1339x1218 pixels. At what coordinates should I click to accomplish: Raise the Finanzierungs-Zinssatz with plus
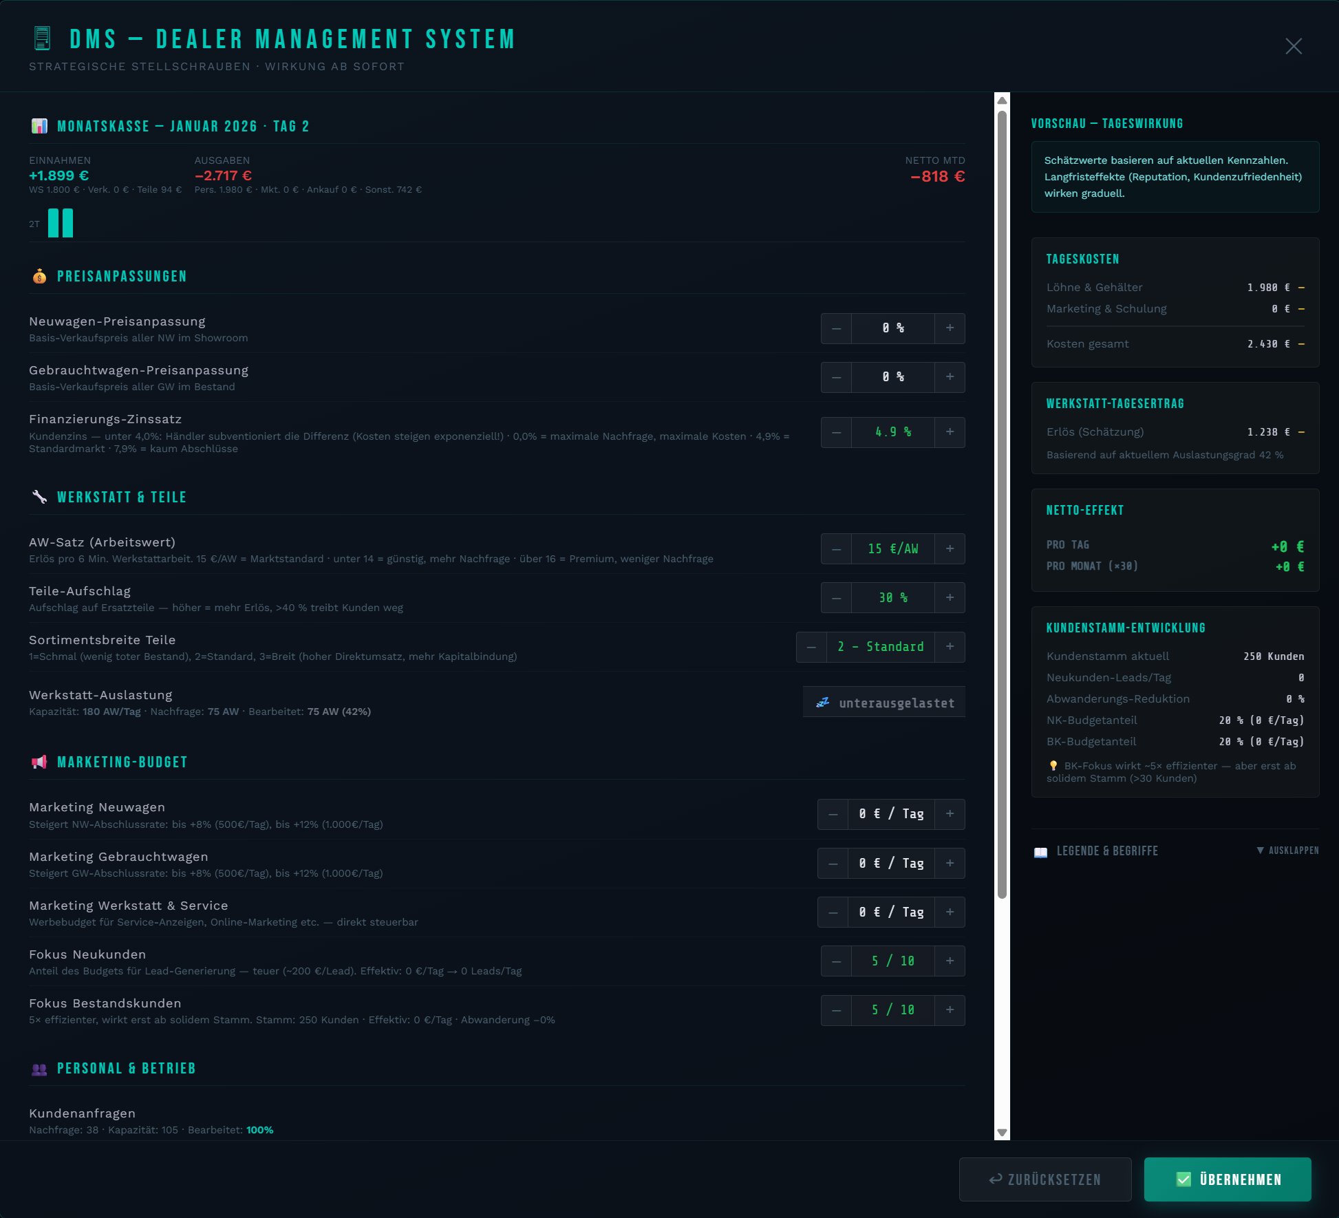950,432
